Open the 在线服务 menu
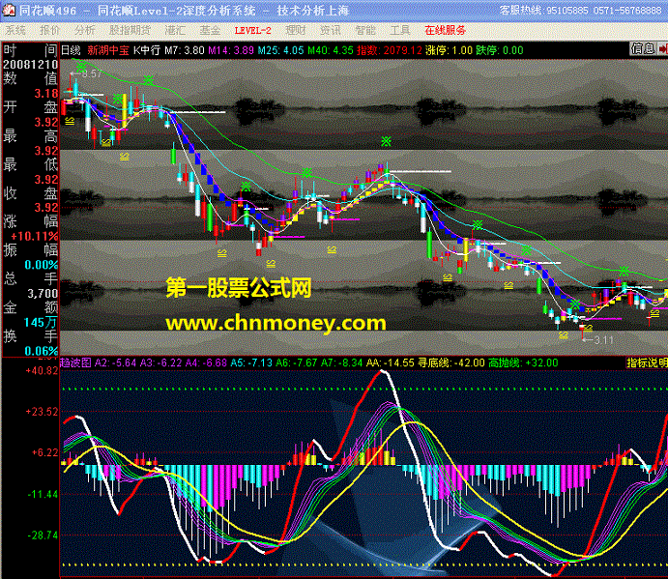The width and height of the screenshot is (668, 579). click(x=446, y=30)
